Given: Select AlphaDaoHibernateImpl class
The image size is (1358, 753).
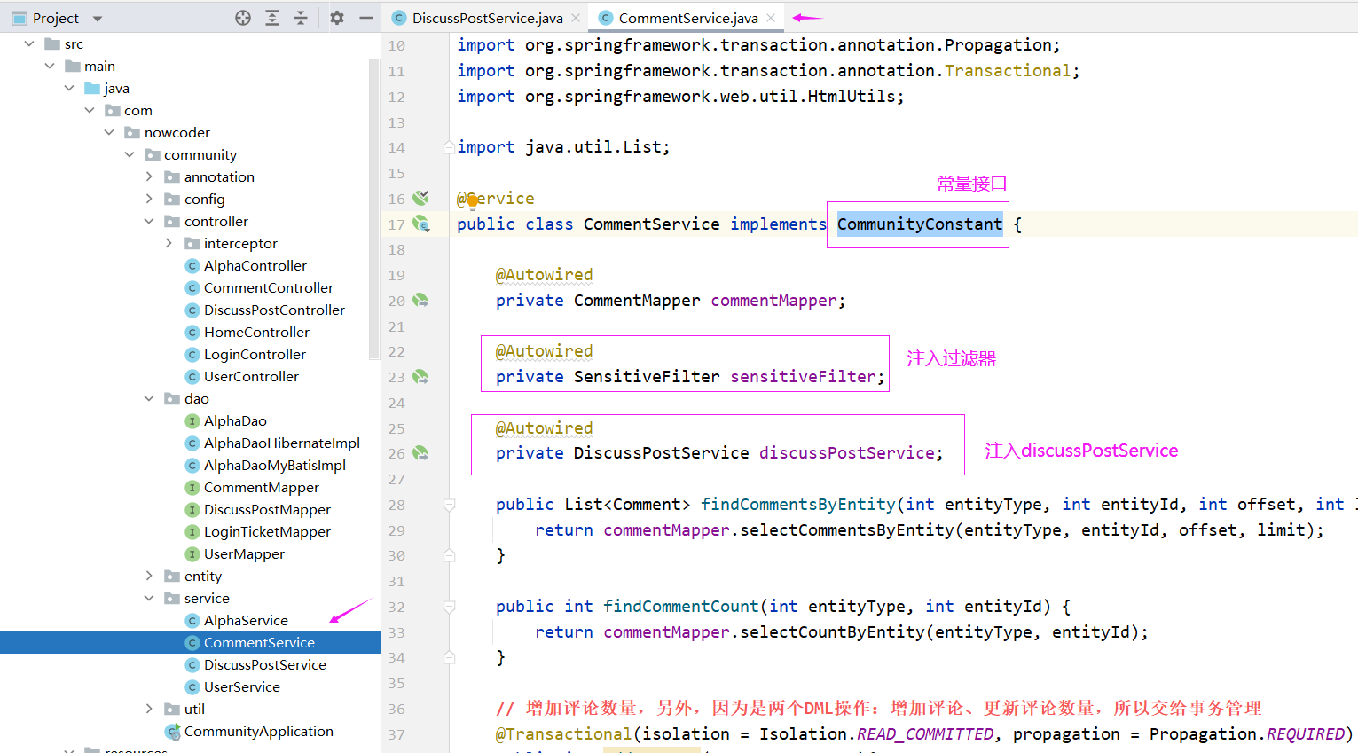Looking at the screenshot, I should pos(281,443).
